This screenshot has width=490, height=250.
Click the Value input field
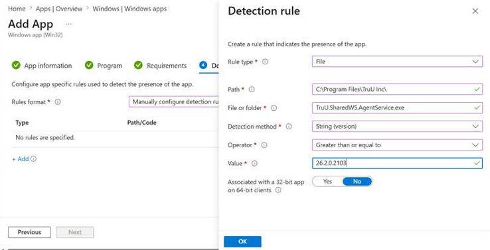[397, 163]
